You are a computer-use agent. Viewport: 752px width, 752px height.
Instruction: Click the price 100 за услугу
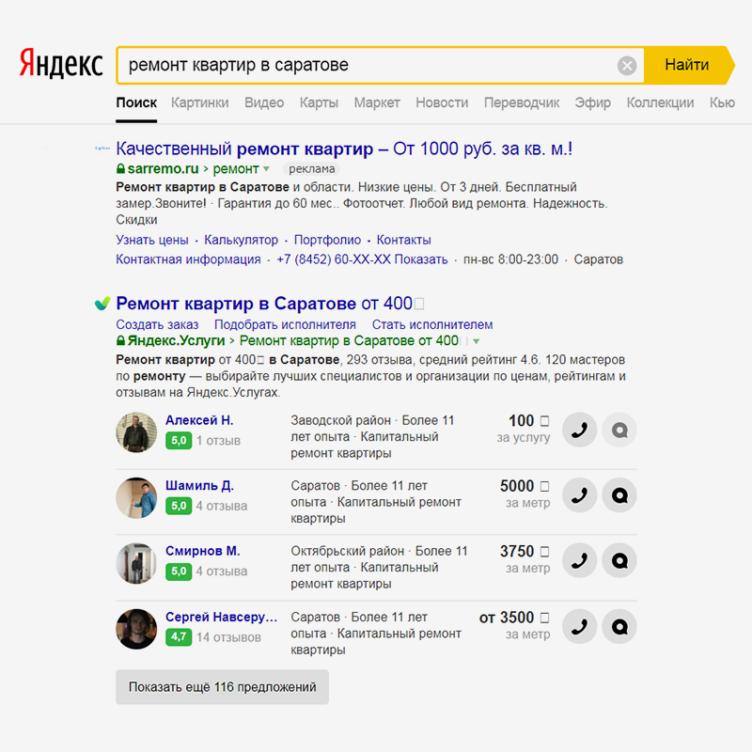524,429
